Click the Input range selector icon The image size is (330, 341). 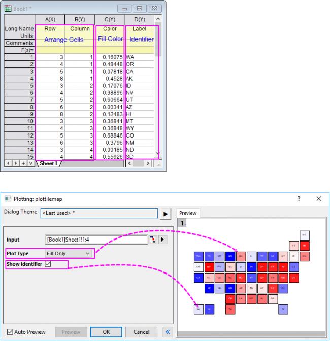click(x=152, y=240)
